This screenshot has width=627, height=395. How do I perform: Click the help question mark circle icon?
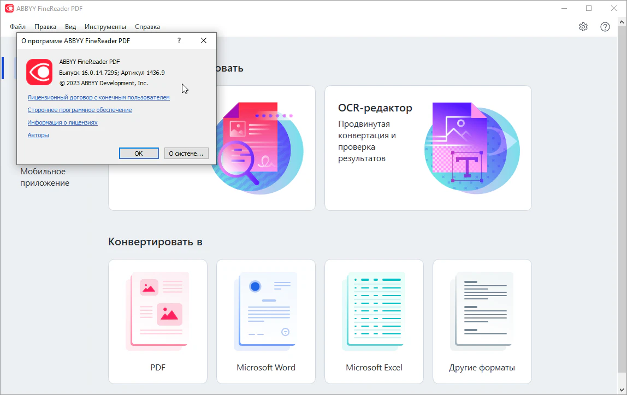pos(605,27)
